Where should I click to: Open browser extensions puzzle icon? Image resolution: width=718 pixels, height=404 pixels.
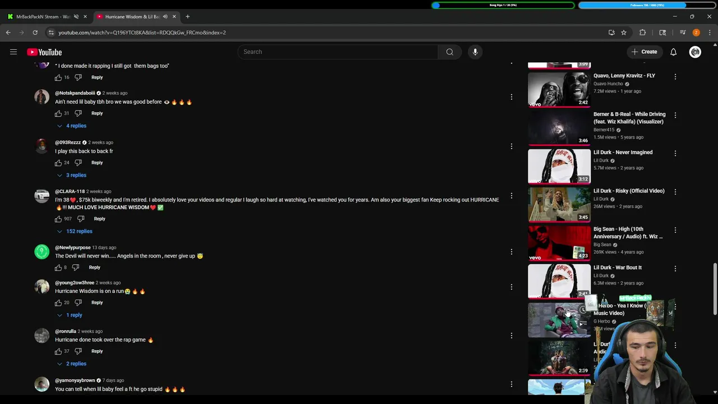pos(642,33)
